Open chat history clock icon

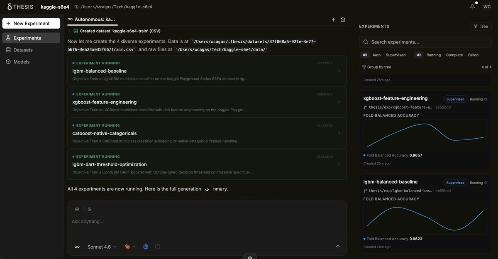coord(343,20)
